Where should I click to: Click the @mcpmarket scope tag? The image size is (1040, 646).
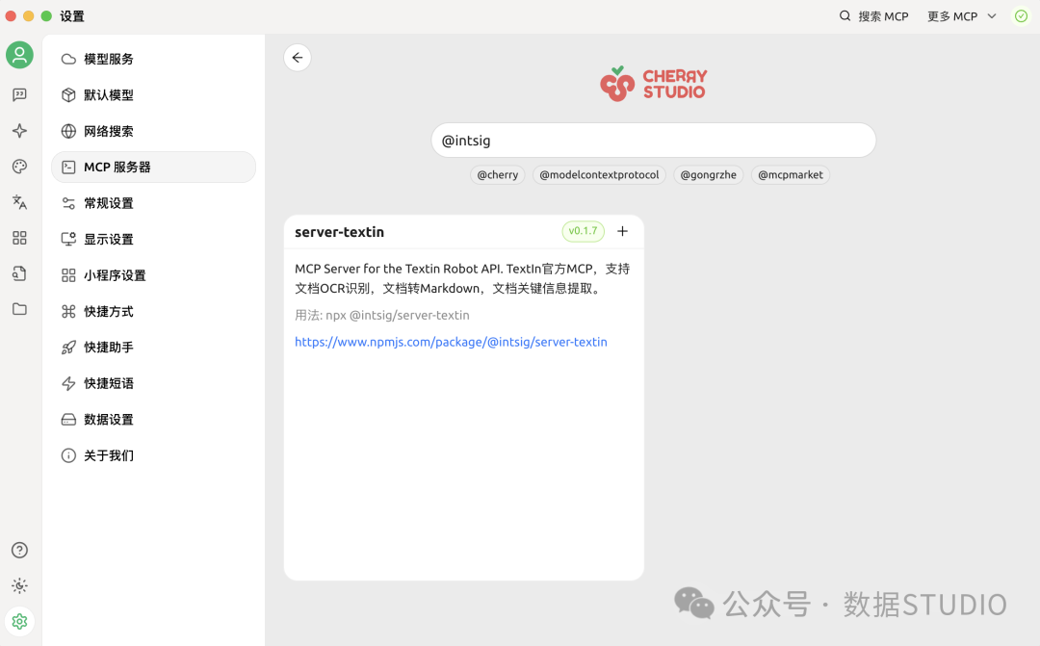click(x=790, y=175)
